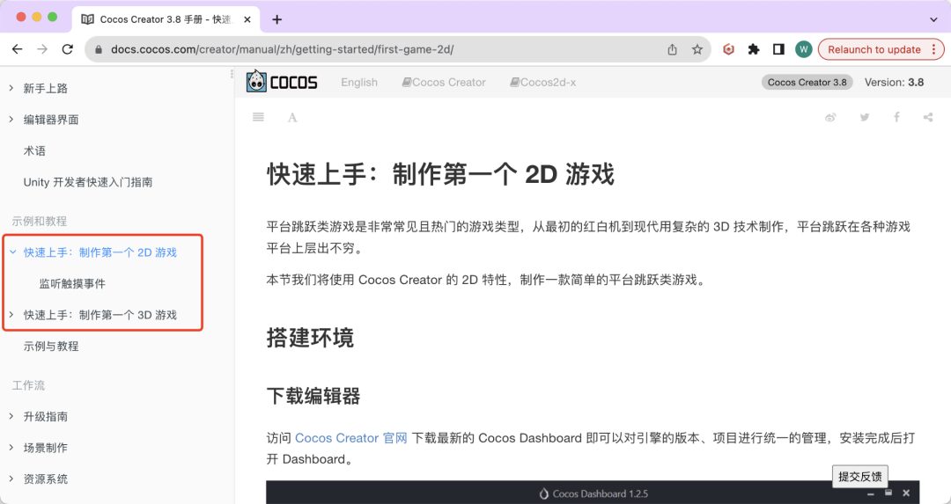
Task: Expand the 新手上路 sidebar section
Action: pos(11,88)
